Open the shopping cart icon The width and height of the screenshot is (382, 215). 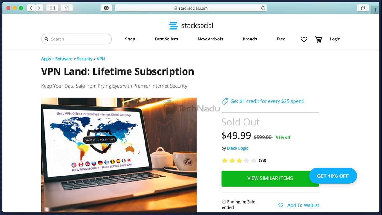pos(318,39)
